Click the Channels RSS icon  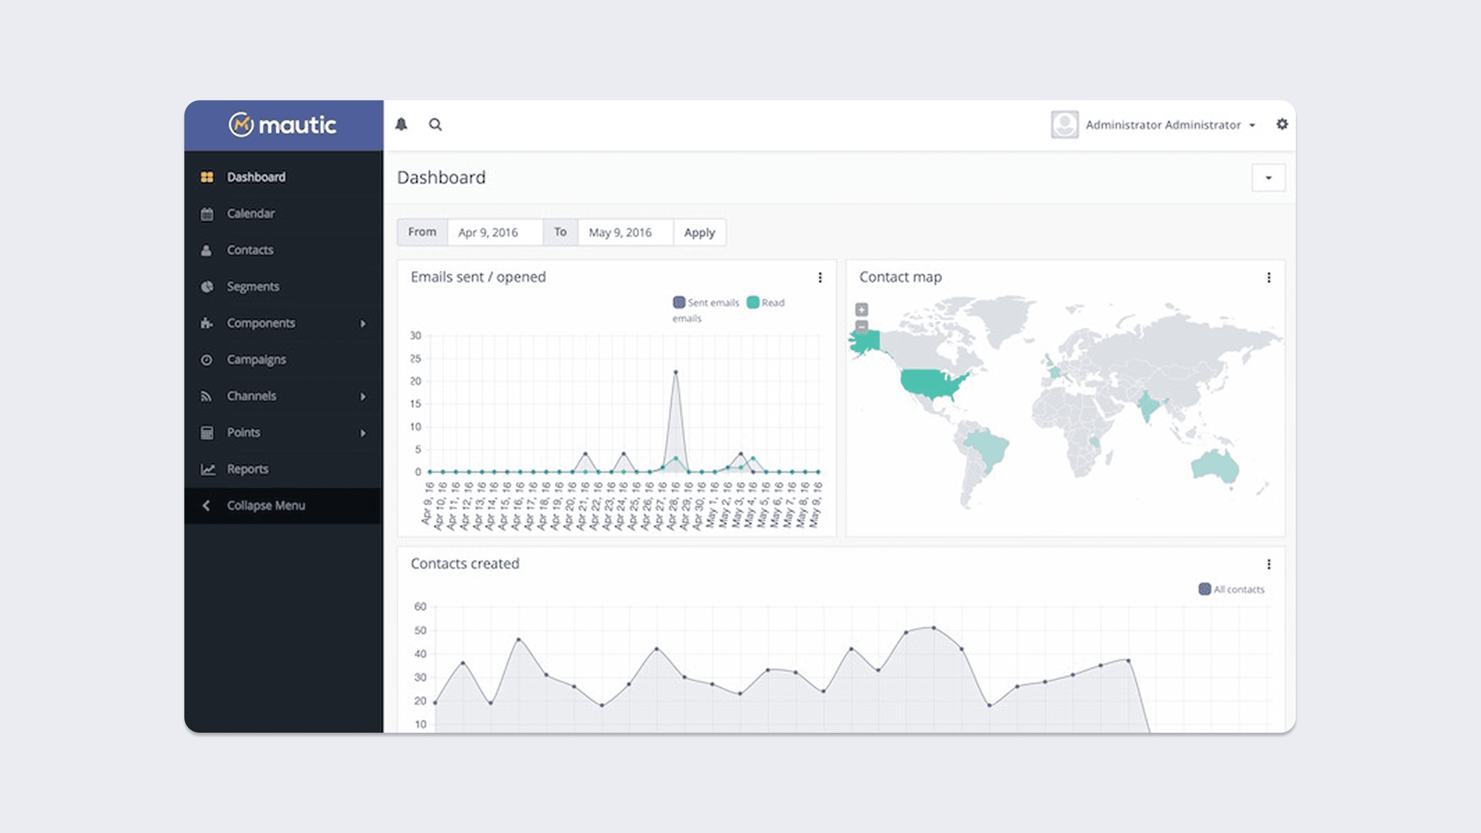coord(206,396)
